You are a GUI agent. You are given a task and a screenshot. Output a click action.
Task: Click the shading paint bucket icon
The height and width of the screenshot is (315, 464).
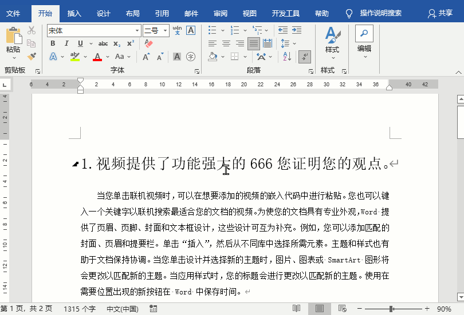213,57
